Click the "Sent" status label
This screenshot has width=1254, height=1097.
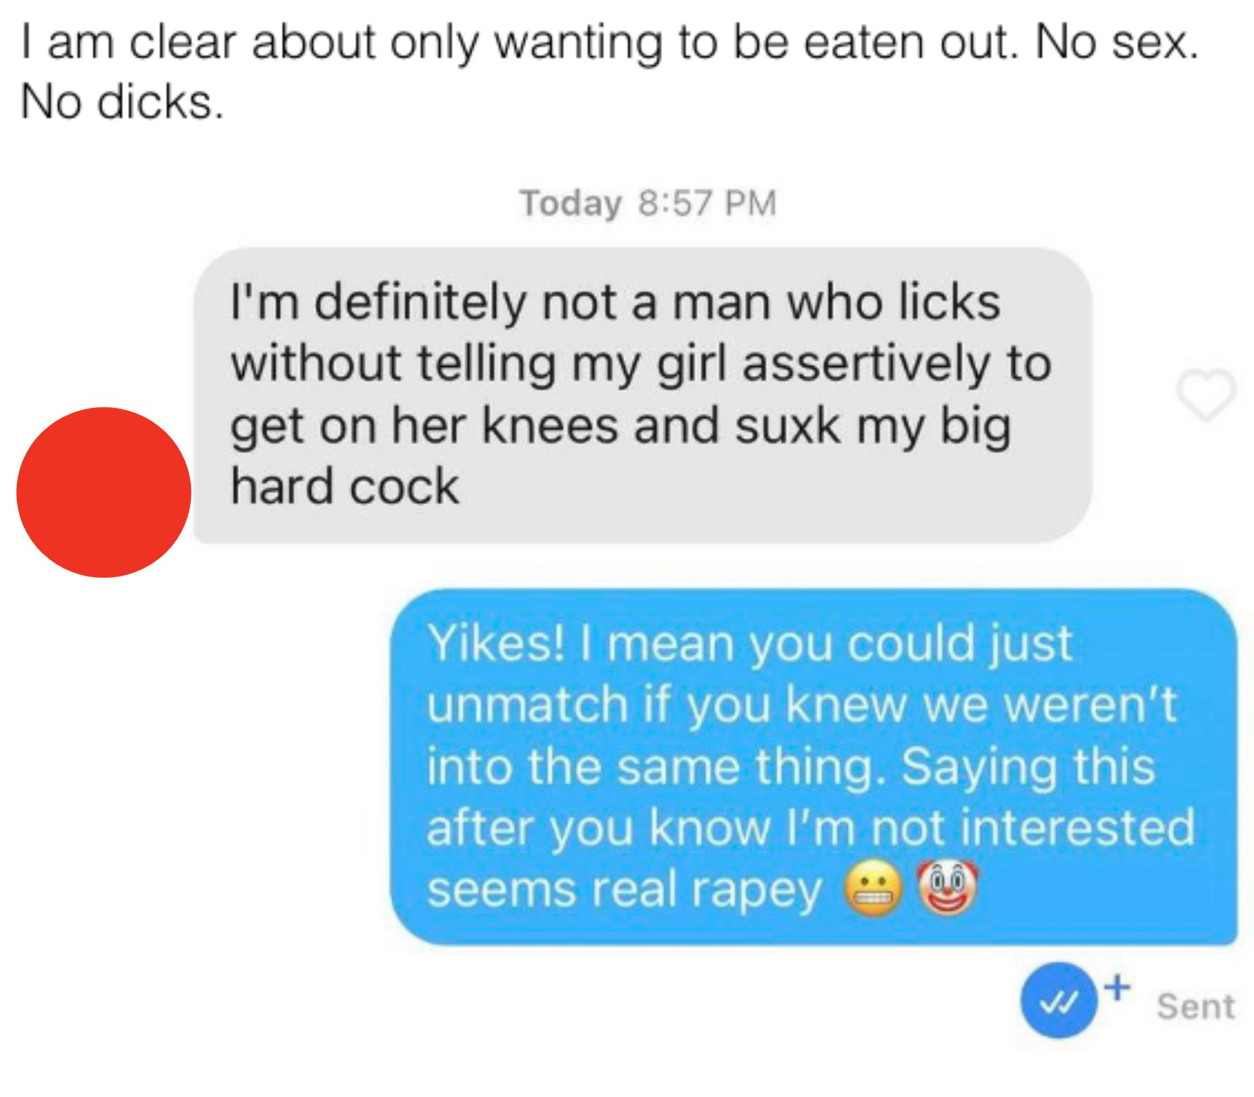(1196, 1007)
